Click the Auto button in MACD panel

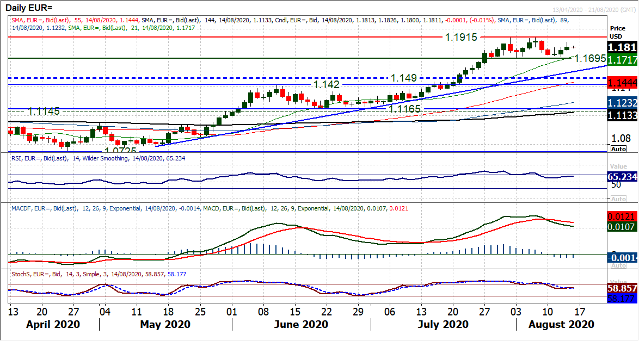619,265
